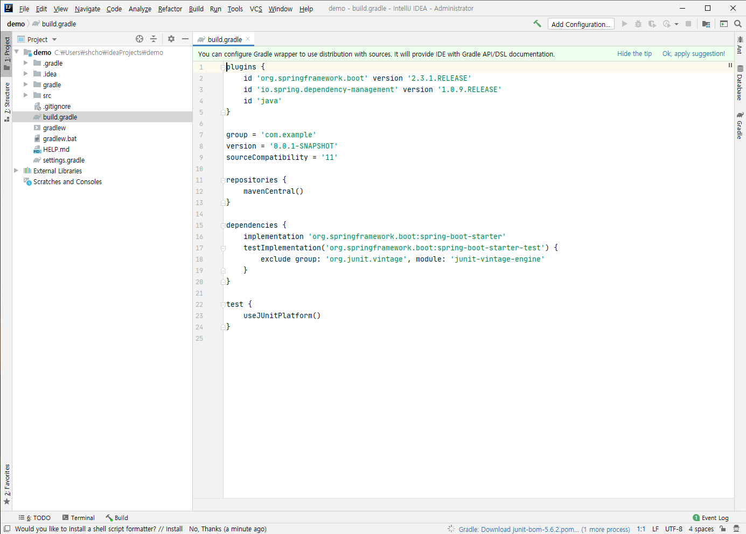Select settings.gradle in Project tree
Viewport: 746px width, 534px height.
(x=64, y=160)
